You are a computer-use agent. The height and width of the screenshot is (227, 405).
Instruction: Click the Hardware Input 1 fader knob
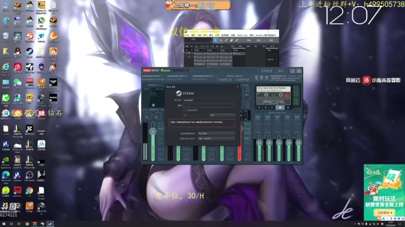[x=153, y=131]
